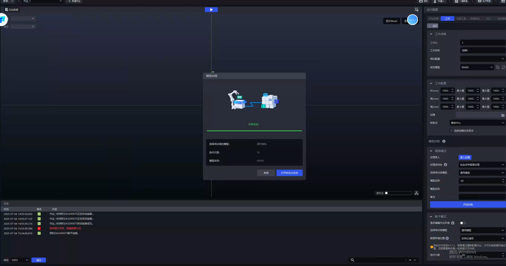Click the view settings icon beside point size slider
This screenshot has height=266, width=506.
[x=416, y=193]
